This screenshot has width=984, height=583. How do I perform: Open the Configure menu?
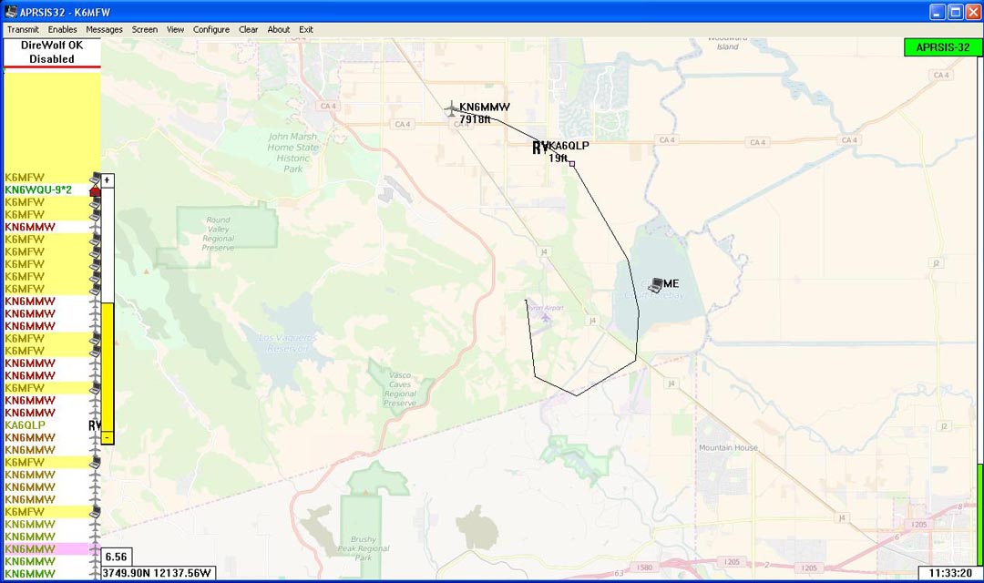(x=211, y=29)
